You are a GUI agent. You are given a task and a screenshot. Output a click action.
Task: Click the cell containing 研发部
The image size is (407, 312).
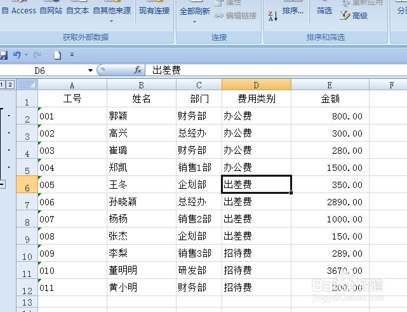coord(199,270)
